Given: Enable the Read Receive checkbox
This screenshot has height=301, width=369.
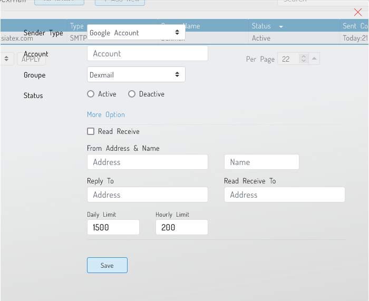Looking at the screenshot, I should 91,131.
